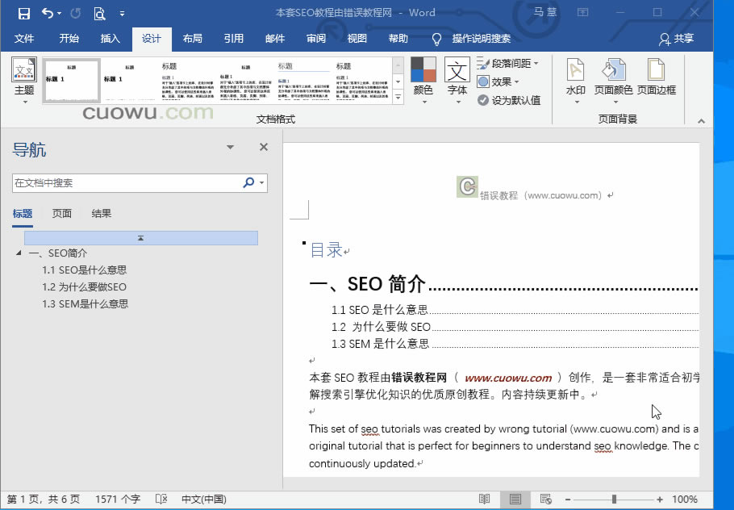Open the search options dropdown arrow
This screenshot has height=510, width=734.
coord(262,182)
